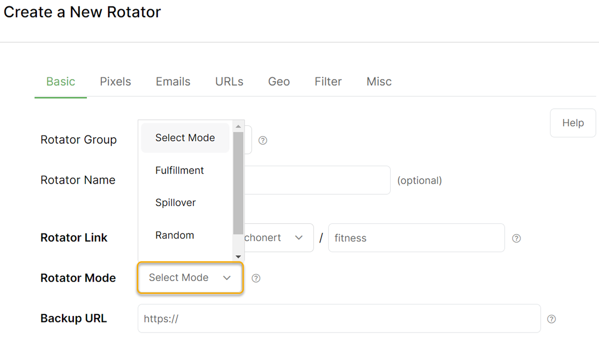Screen dimensions: 599x340
Task: Click help icon next to Rotator Group
Action: point(263,140)
